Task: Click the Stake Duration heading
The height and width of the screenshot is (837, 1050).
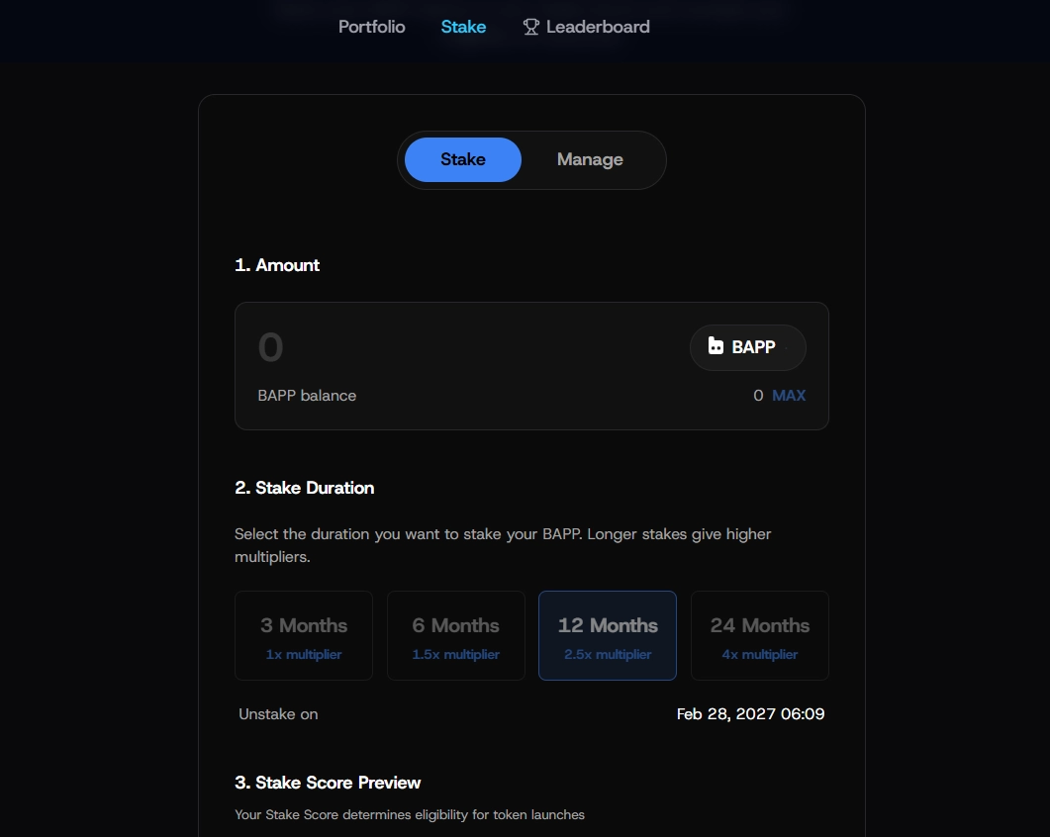Action: coord(305,488)
